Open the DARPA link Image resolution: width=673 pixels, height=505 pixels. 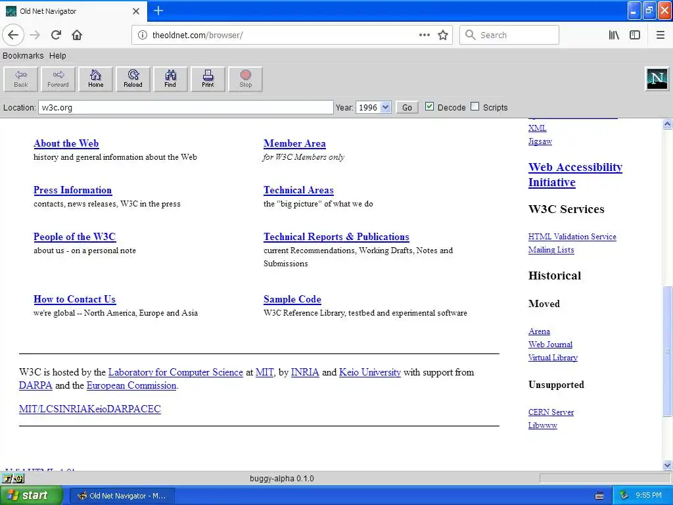(x=35, y=385)
